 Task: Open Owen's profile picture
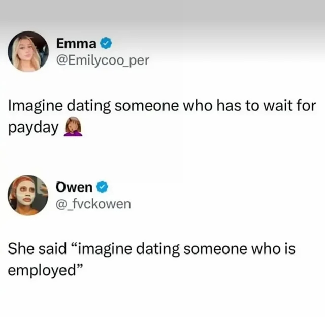[x=28, y=195]
